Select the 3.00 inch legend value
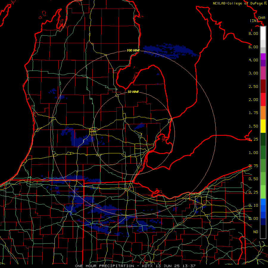 coord(253,73)
